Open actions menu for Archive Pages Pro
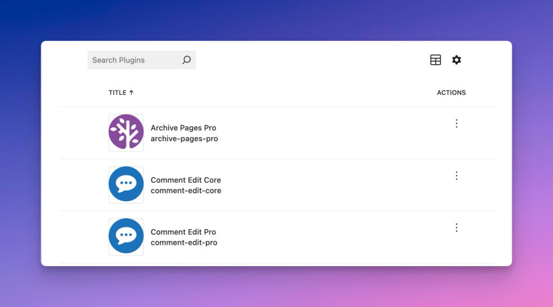 [456, 124]
